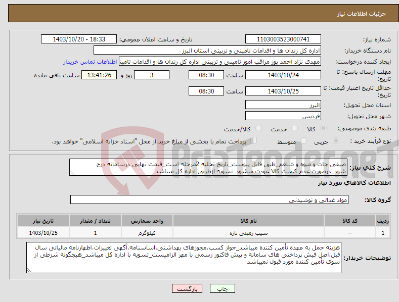This screenshot has height=302, width=399.
Task: Toggle the Islamic treasury bonds payment checkbox
Action: tap(254, 140)
